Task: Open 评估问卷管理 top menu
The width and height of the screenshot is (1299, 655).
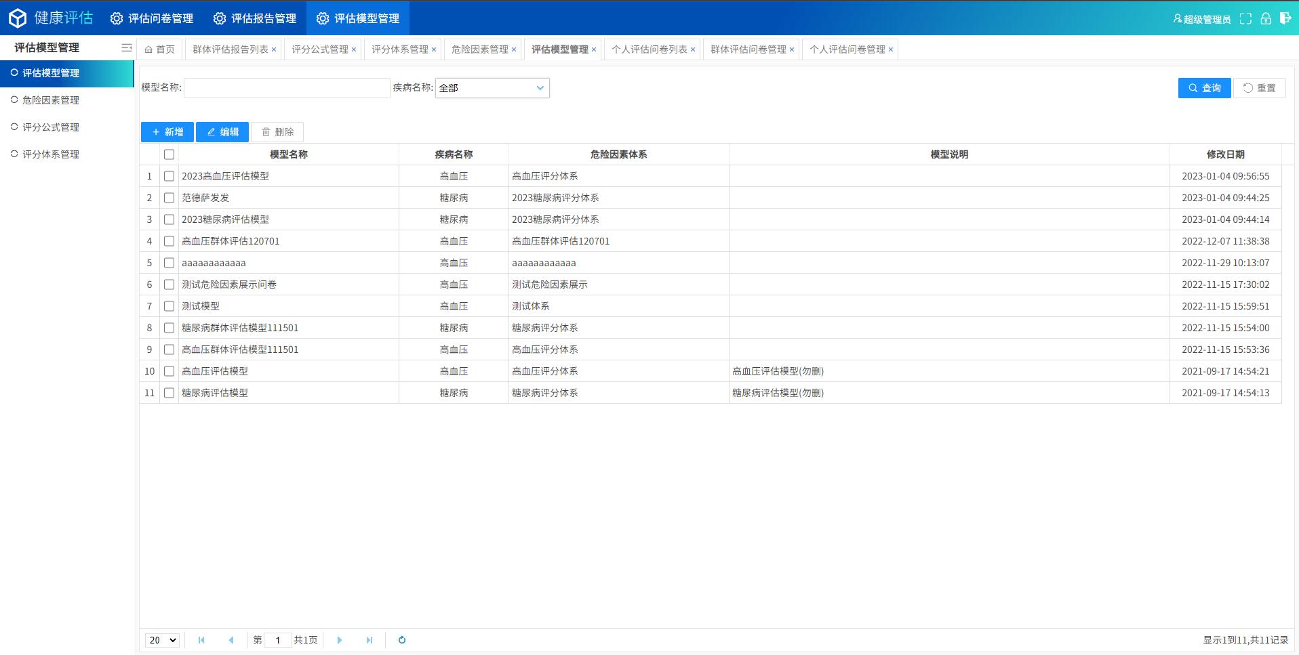Action: (152, 18)
